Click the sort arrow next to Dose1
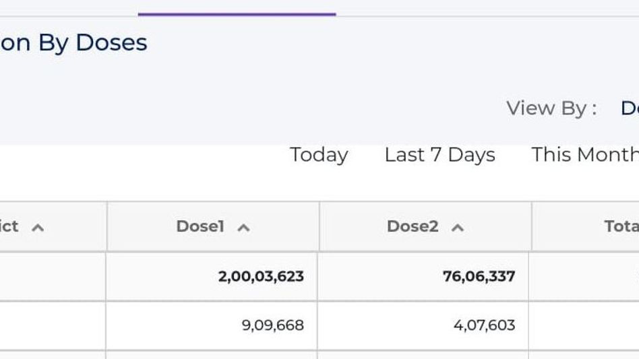Viewport: 639px width, 359px height. pyautogui.click(x=243, y=228)
